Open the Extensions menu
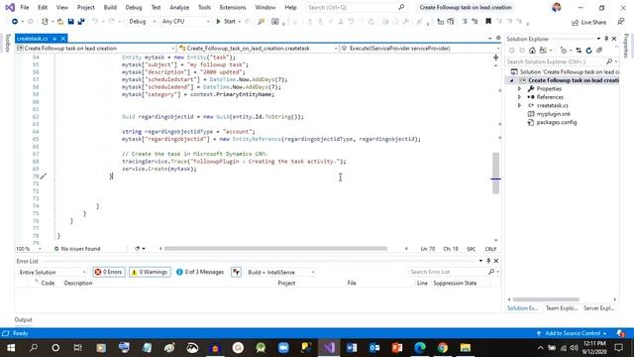This screenshot has height=357, width=634. 233,7
